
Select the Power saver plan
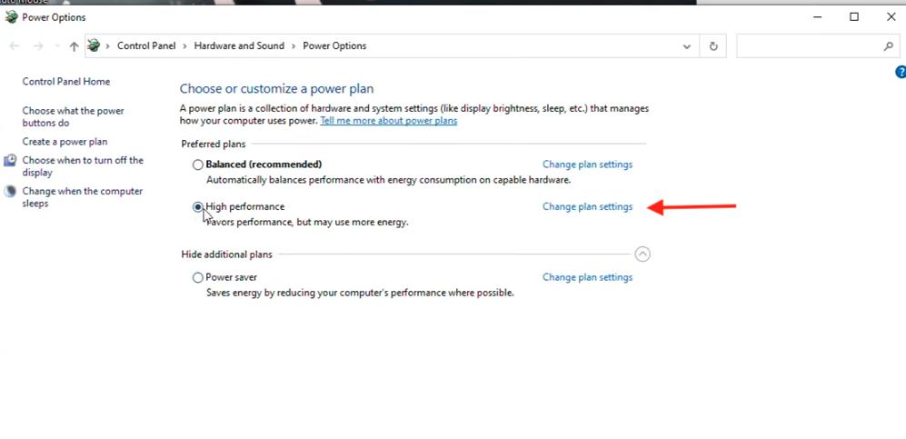click(x=198, y=278)
